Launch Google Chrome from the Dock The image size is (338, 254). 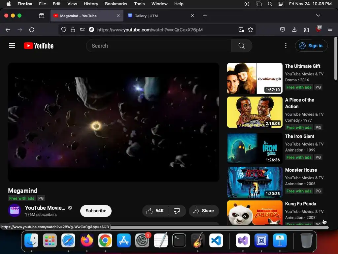tap(105, 240)
